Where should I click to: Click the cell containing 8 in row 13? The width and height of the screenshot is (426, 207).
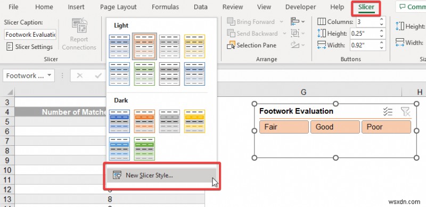coord(110,200)
